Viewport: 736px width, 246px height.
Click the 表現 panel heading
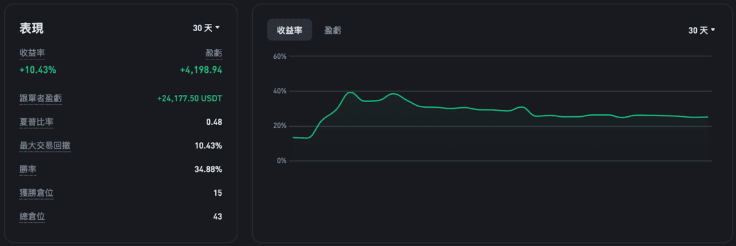31,28
